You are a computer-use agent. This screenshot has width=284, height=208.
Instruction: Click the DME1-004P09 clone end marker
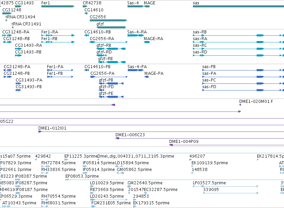click(171, 145)
